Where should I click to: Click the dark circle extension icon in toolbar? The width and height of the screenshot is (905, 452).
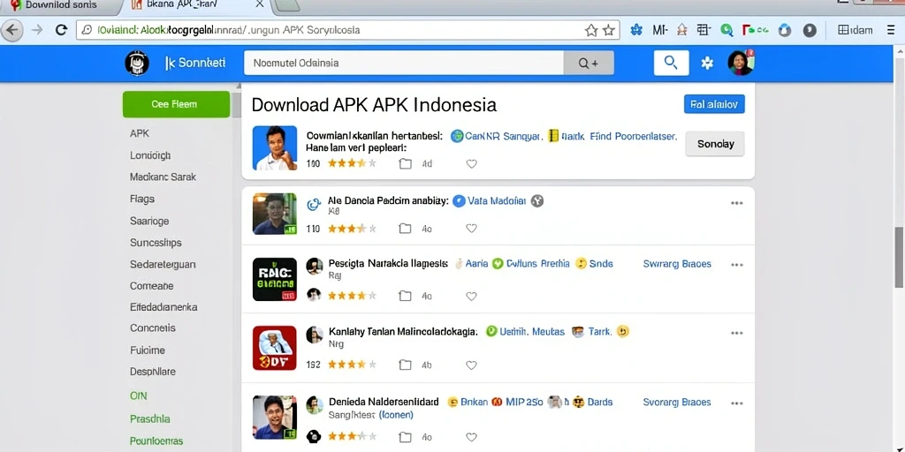pos(810,30)
